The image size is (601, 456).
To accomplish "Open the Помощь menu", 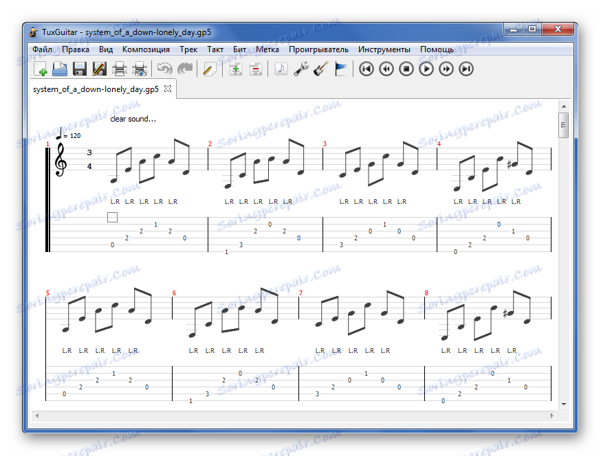I will [437, 49].
